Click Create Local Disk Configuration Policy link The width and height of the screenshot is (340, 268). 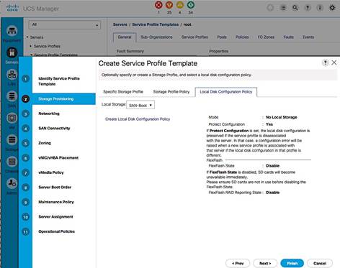pyautogui.click(x=138, y=119)
